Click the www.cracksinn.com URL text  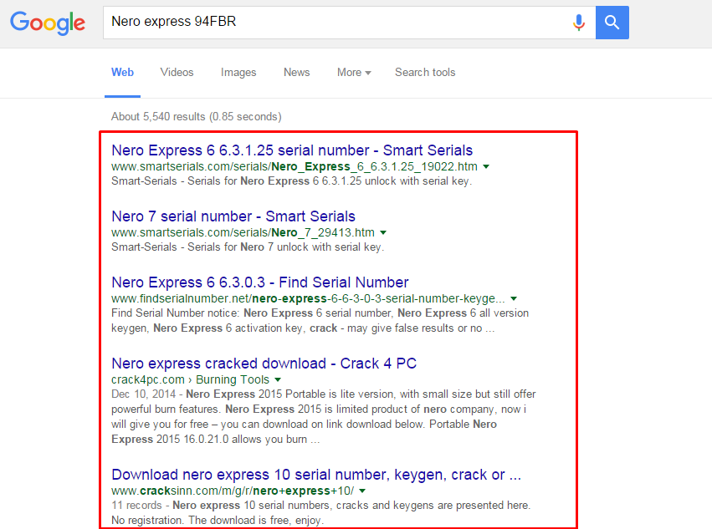[233, 491]
